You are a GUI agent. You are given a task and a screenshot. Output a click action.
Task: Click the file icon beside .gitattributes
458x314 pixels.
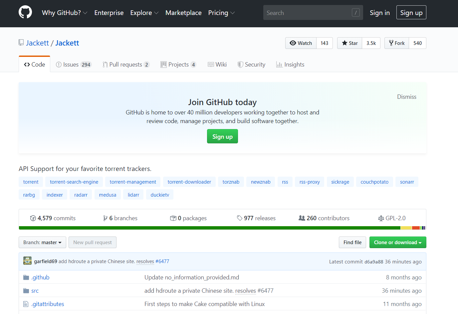[x=26, y=304]
